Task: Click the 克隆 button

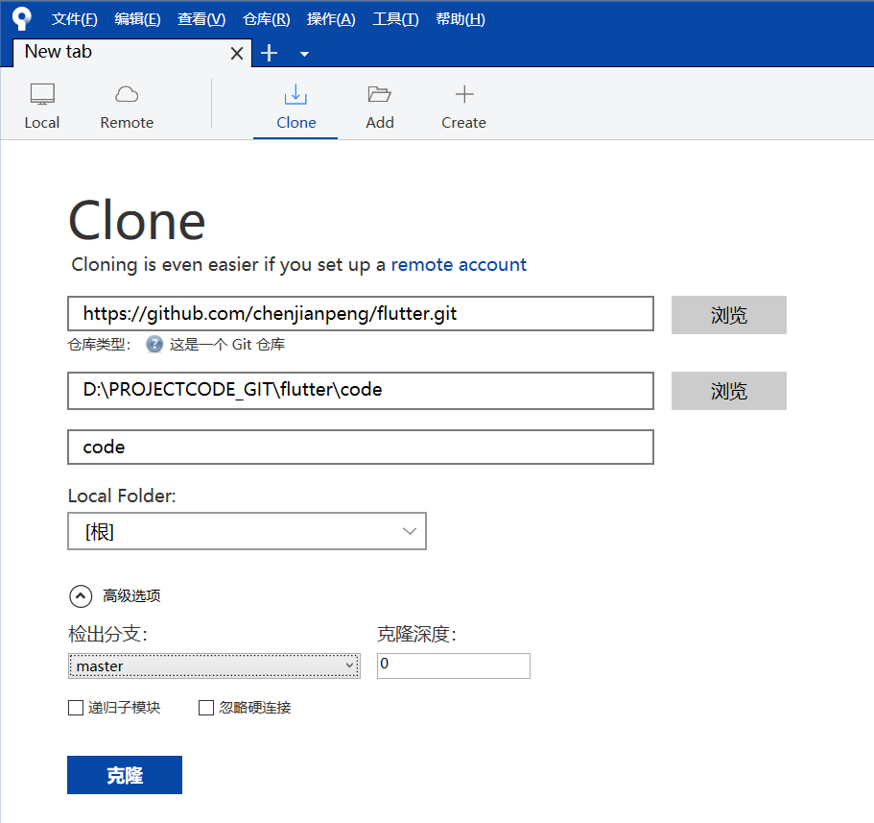Action: pos(124,775)
